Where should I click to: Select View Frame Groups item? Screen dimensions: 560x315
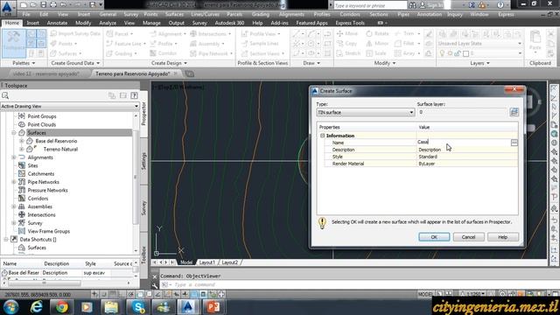49,231
